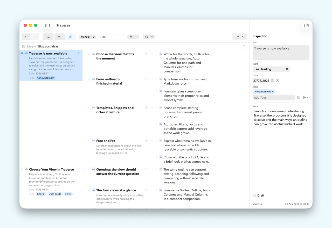Click the Add Tags field
This screenshot has height=228, width=332.
[x=274, y=98]
